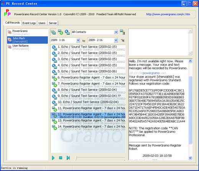Screen dimensions: 199x171
Task: Click the arrow icon after the date range
Action: 122,41
